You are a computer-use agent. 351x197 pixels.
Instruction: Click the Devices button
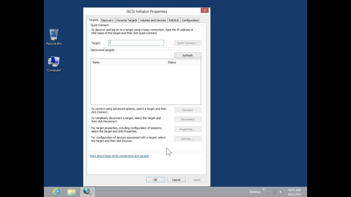coord(188,139)
